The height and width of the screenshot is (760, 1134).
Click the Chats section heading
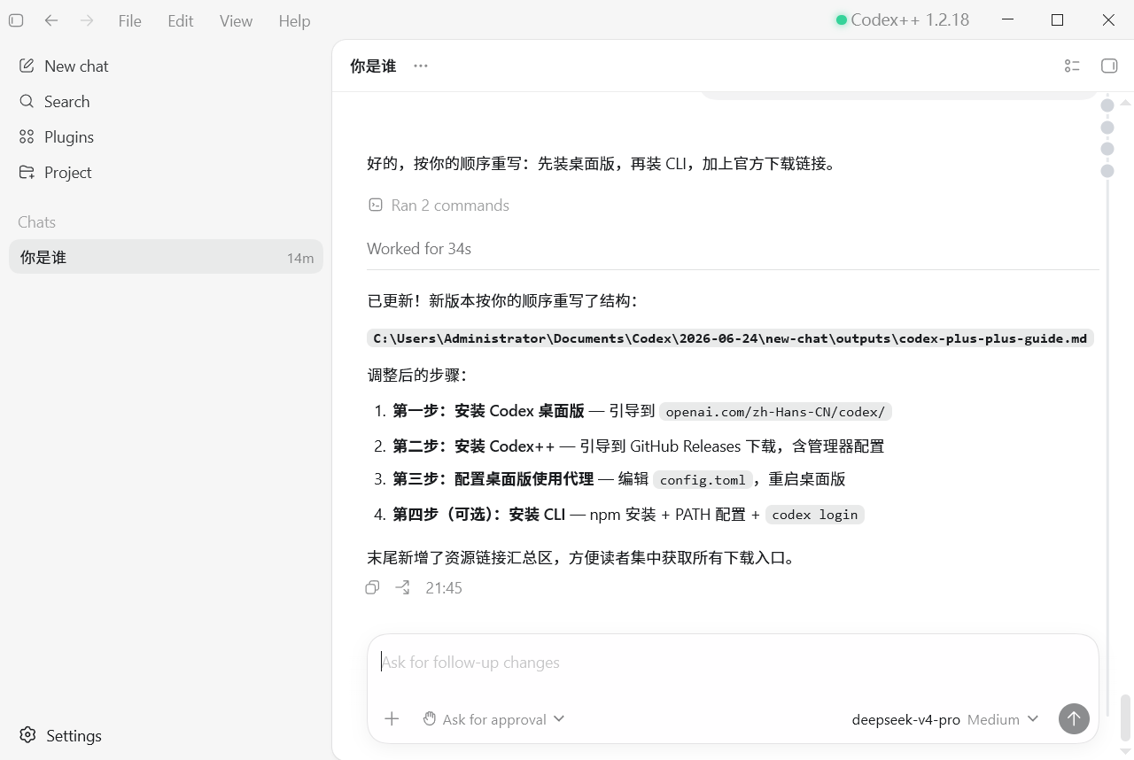point(36,221)
